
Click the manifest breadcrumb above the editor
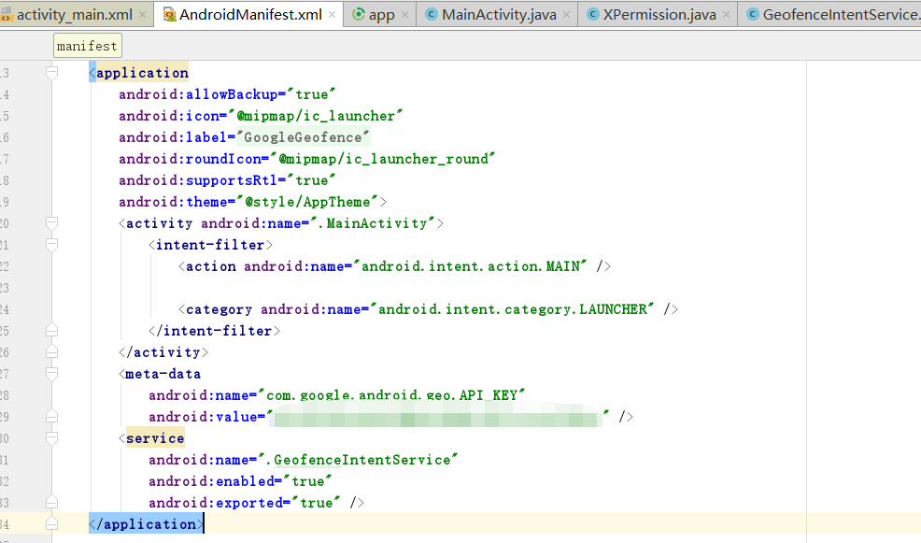click(87, 45)
